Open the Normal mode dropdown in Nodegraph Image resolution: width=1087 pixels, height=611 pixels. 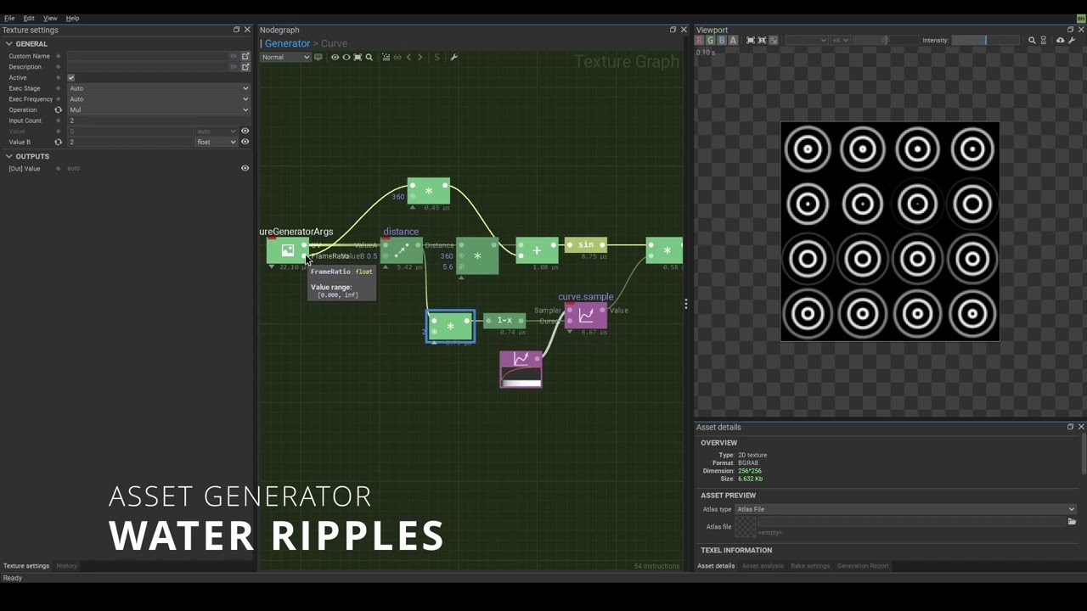(285, 58)
